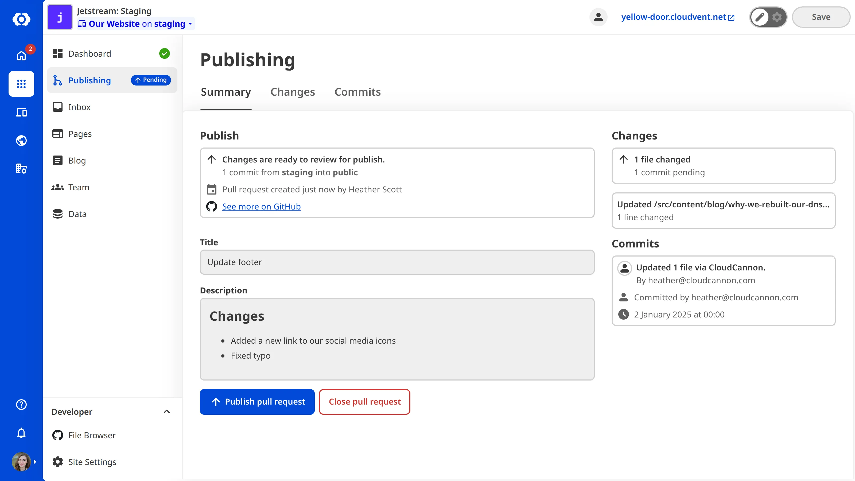Screen dimensions: 855x481
Task: Open the sites devices icon in left rail
Action: point(21,112)
